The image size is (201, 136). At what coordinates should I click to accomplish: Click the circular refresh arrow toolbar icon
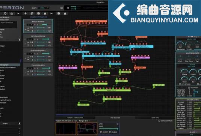(x=5, y=13)
